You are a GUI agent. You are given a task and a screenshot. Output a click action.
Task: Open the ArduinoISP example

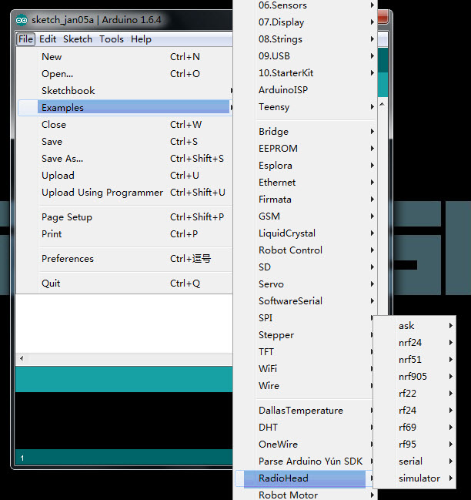coord(306,90)
